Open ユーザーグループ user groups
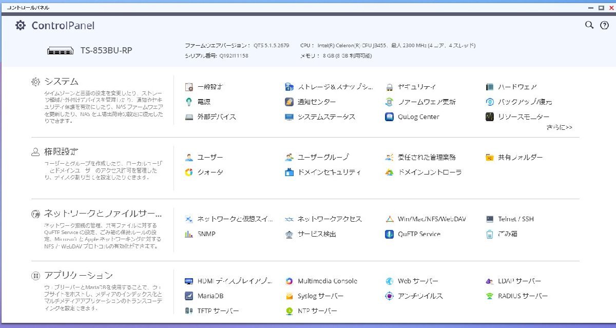This screenshot has width=616, height=328. [x=317, y=157]
